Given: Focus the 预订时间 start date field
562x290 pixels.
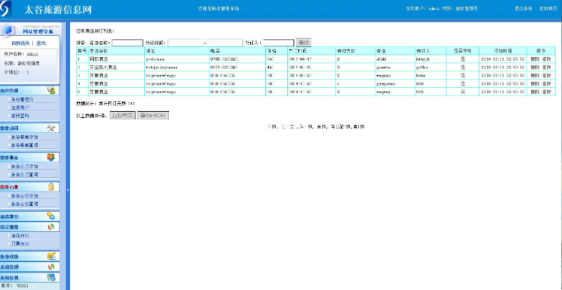Looking at the screenshot, I should click(x=186, y=43).
